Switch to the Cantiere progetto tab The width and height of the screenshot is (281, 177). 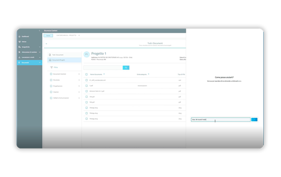(x=66, y=35)
